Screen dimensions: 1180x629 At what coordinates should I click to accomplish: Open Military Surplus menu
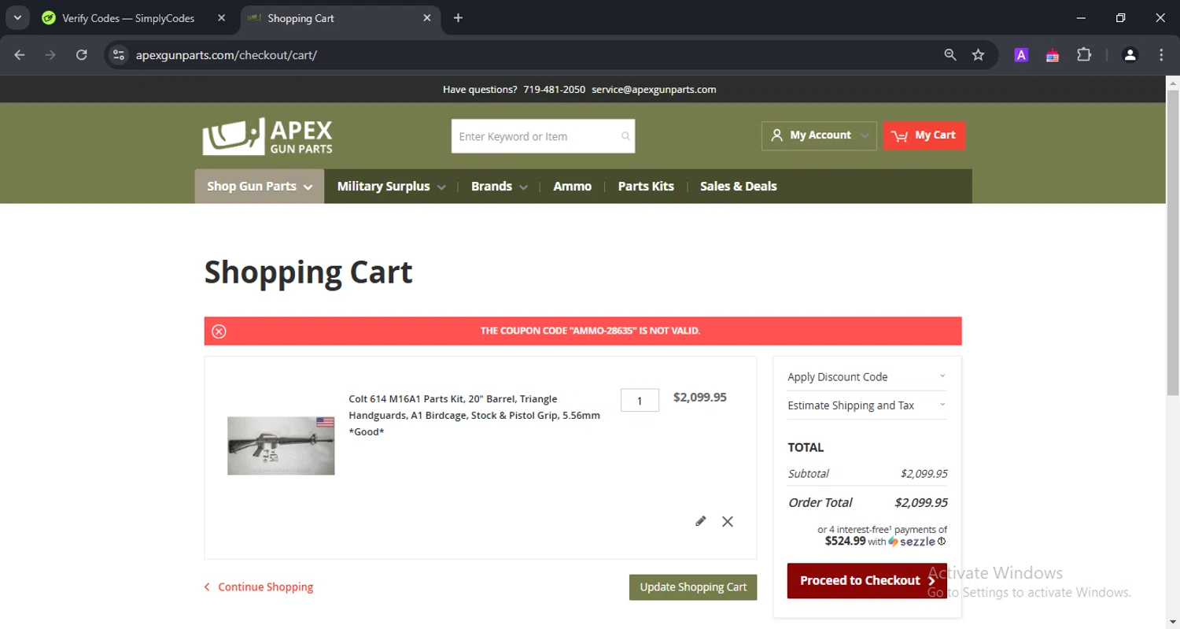pyautogui.click(x=391, y=187)
